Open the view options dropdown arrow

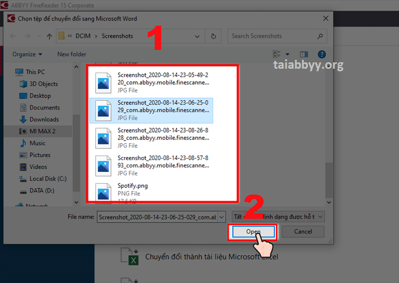(x=288, y=54)
